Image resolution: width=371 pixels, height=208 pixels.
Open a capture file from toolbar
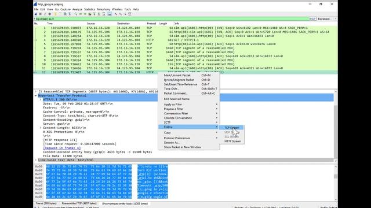[x=56, y=14]
